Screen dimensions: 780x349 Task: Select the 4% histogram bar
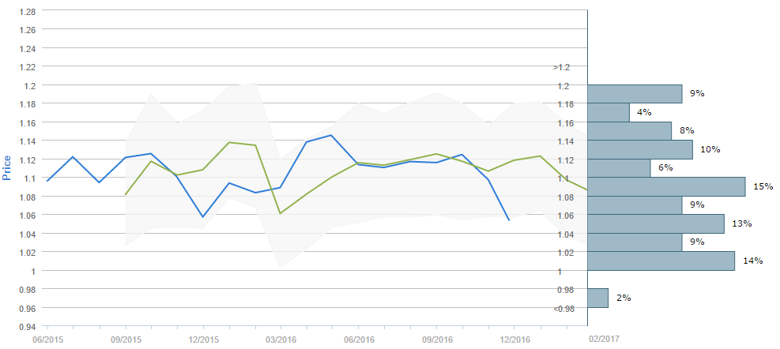pos(609,112)
